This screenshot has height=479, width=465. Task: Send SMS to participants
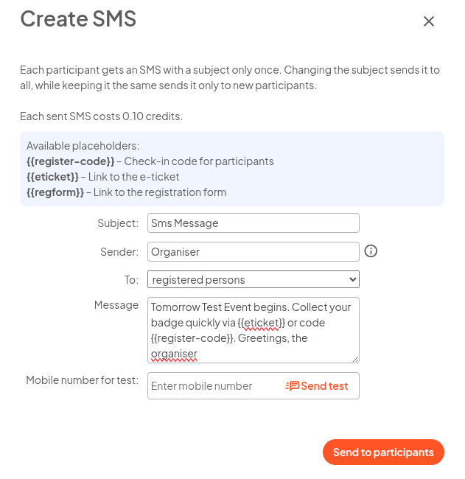point(383,452)
